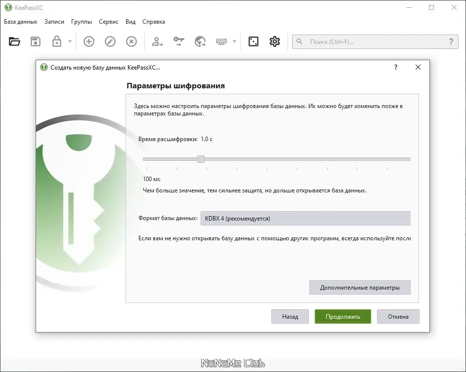Lock database with padlock icon
Image resolution: width=466 pixels, height=372 pixels.
point(57,41)
